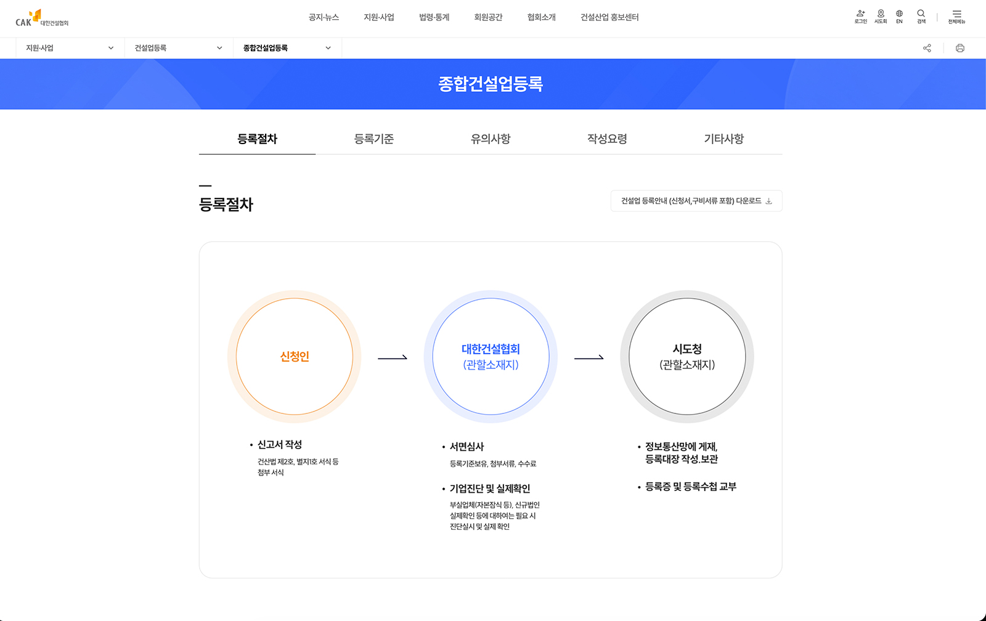986x621 pixels.
Task: Open the 로그인 icon
Action: coord(860,17)
